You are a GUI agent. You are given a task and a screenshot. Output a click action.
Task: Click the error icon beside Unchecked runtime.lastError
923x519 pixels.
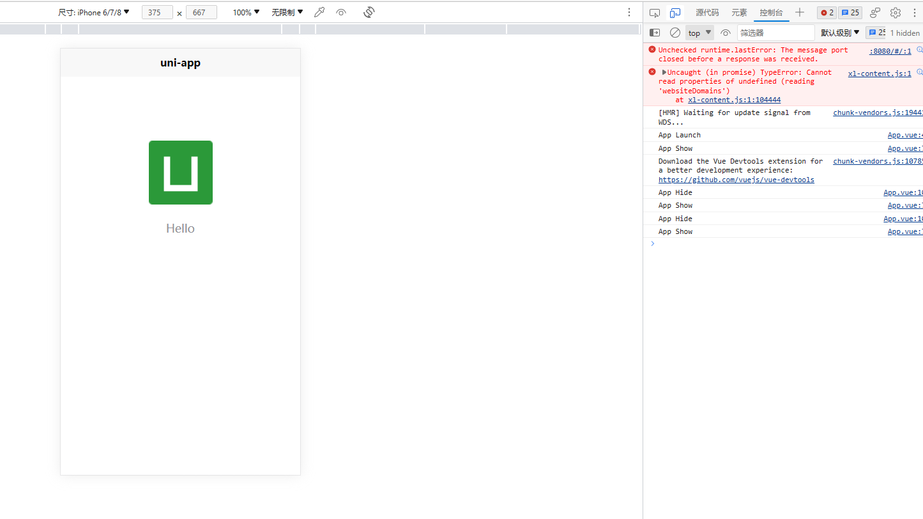point(652,49)
